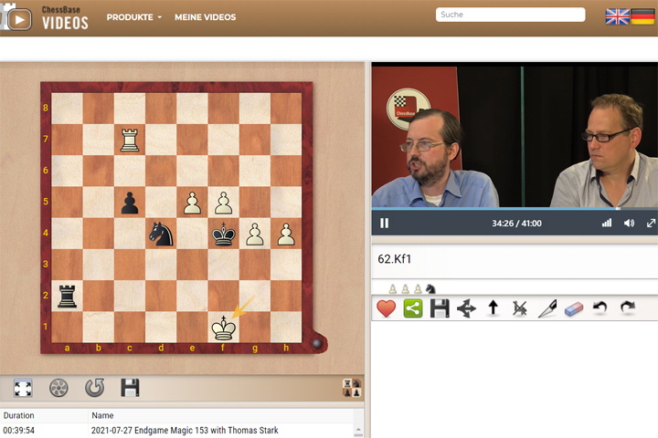Viewport: 658px width, 438px height.
Task: Switch language with the German flag
Action: pos(642,16)
